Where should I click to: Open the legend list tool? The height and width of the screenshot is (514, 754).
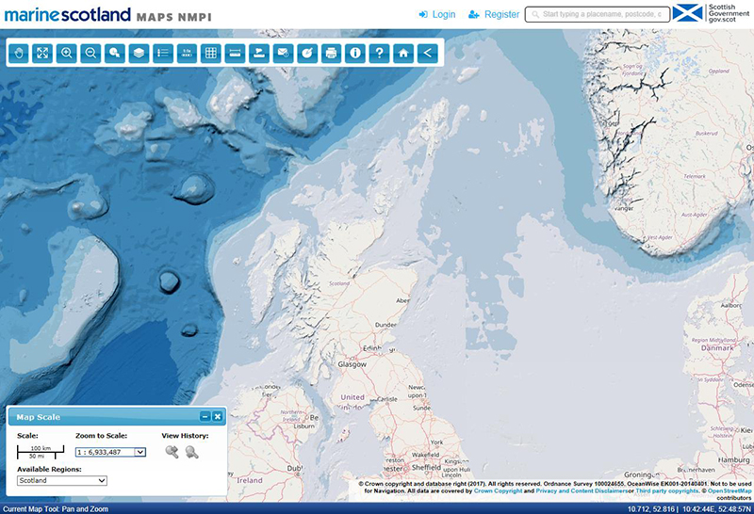click(x=163, y=54)
